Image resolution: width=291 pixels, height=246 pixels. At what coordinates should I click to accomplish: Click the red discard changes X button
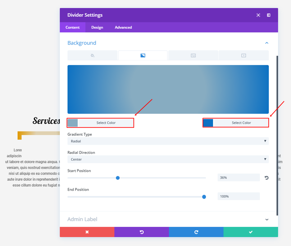coord(87,232)
